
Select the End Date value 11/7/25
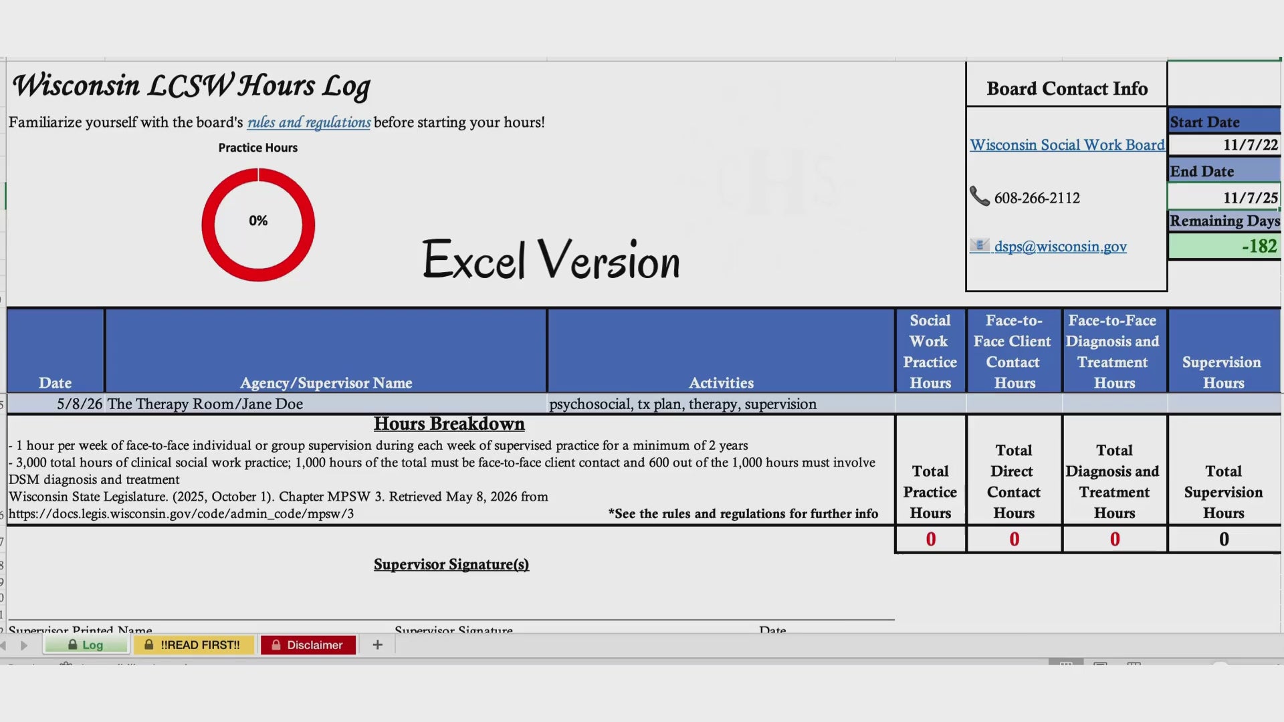pyautogui.click(x=1224, y=197)
